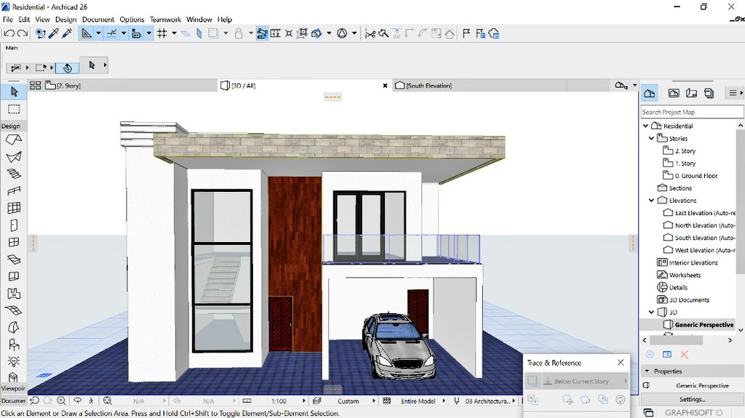Viewport: 745px width, 418px height.
Task: Open the Design menu
Action: pos(65,20)
